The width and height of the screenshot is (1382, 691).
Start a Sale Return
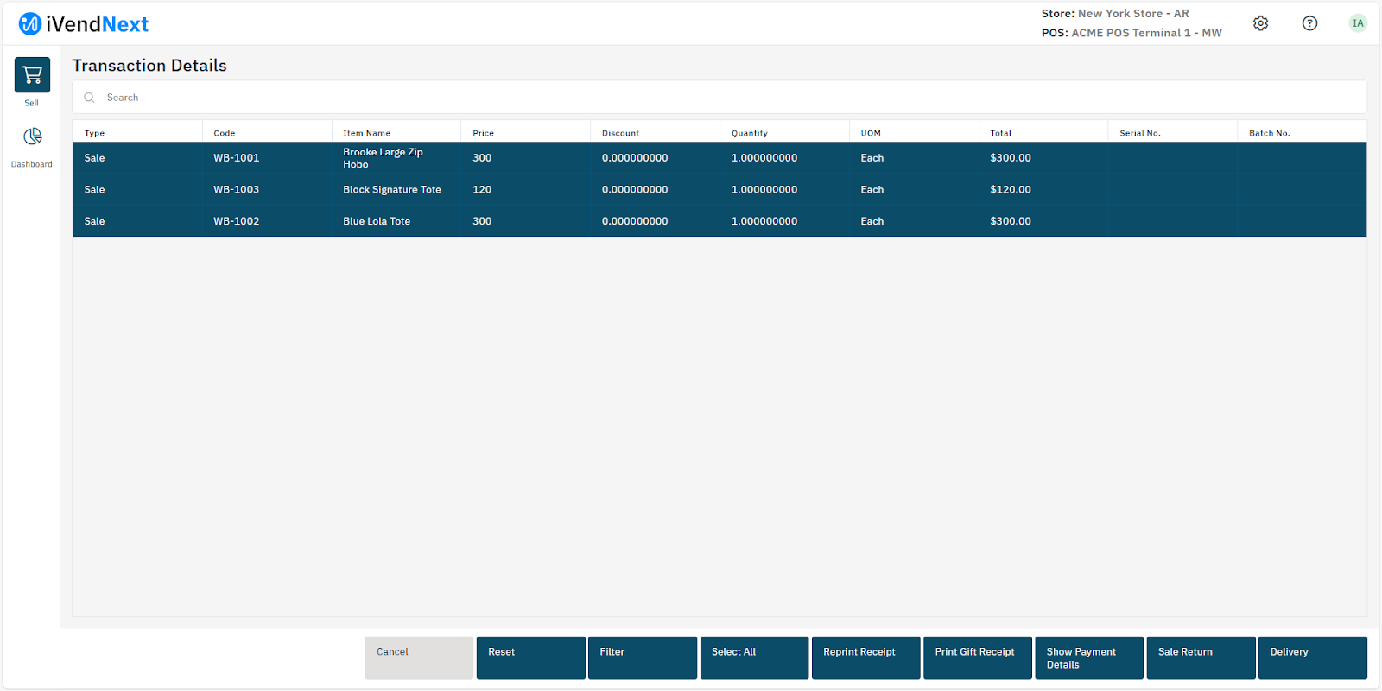pos(1201,657)
